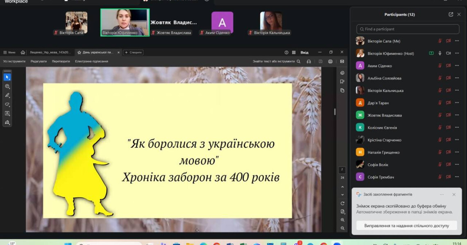Image resolution: width=467 pixels, height=245 pixels.
Task: Switch to Лещенко_Укр_мова document tab
Action: pyautogui.click(x=50, y=52)
